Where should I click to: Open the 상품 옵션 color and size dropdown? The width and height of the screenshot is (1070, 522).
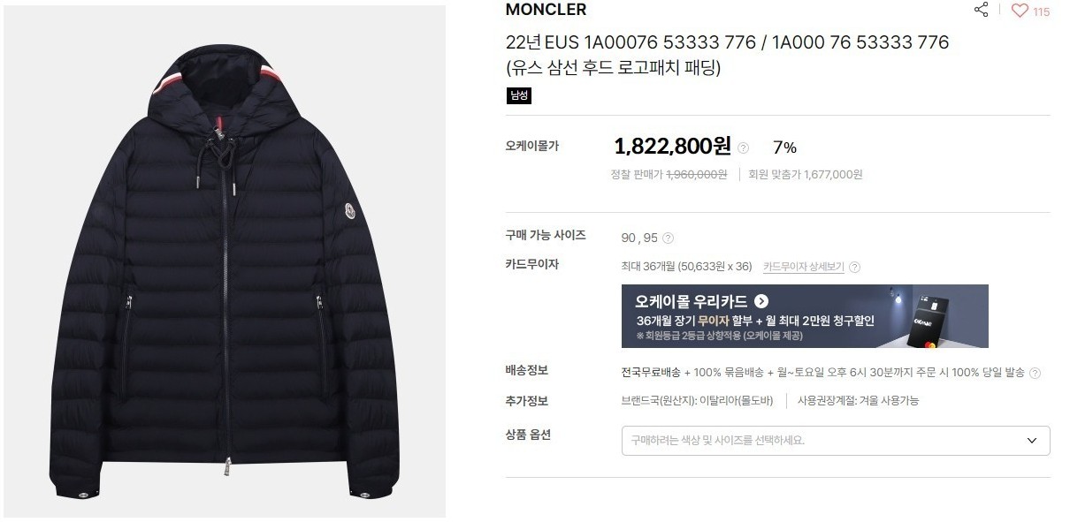(x=836, y=441)
